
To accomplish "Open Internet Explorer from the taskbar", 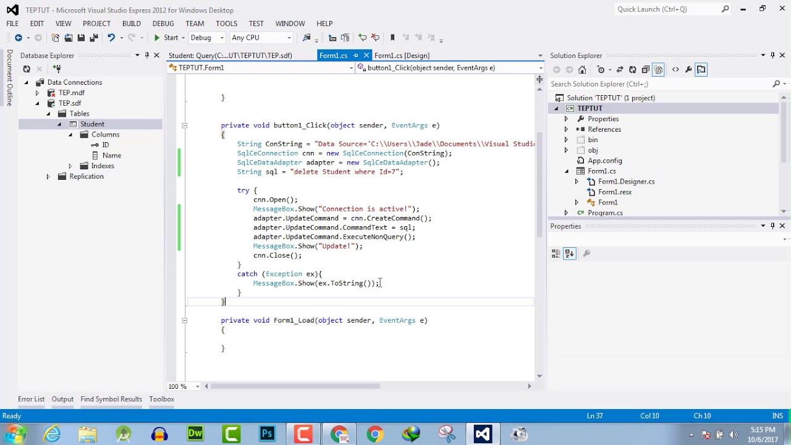I will click(x=52, y=434).
